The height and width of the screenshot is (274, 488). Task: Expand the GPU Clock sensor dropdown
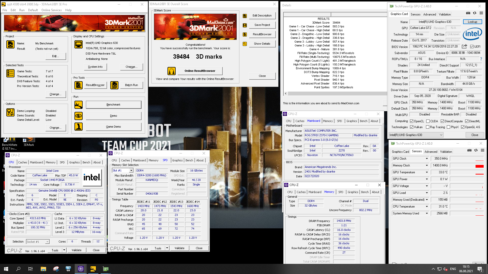click(427, 159)
